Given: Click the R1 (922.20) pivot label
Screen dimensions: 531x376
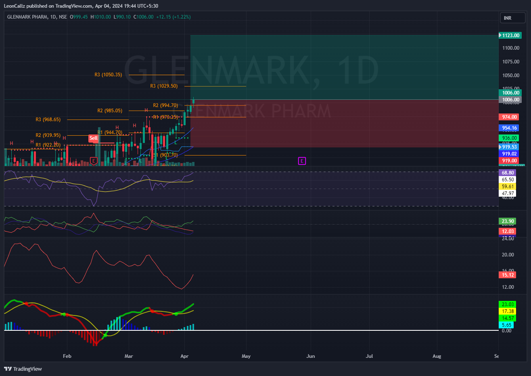Looking at the screenshot, I should (x=48, y=145).
